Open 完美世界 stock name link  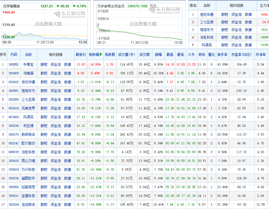(x=28, y=108)
